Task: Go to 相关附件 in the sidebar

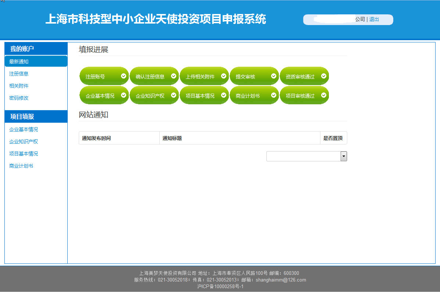Action: pyautogui.click(x=19, y=86)
